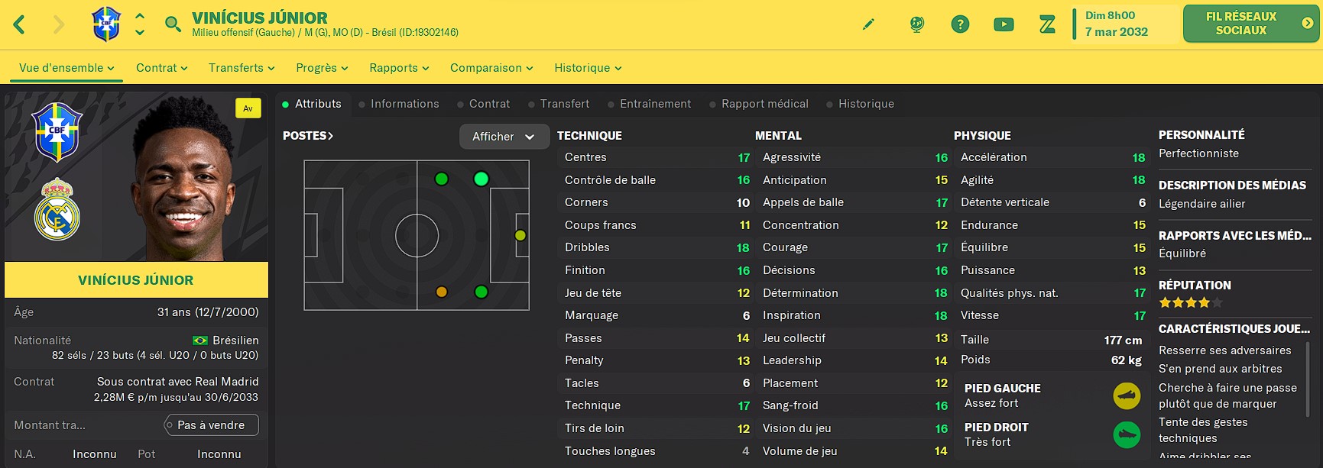
Task: Expand the Comparaison dropdown menu
Action: coord(491,68)
